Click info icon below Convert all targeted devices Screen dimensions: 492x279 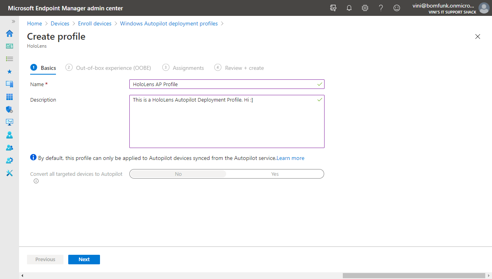(x=36, y=181)
